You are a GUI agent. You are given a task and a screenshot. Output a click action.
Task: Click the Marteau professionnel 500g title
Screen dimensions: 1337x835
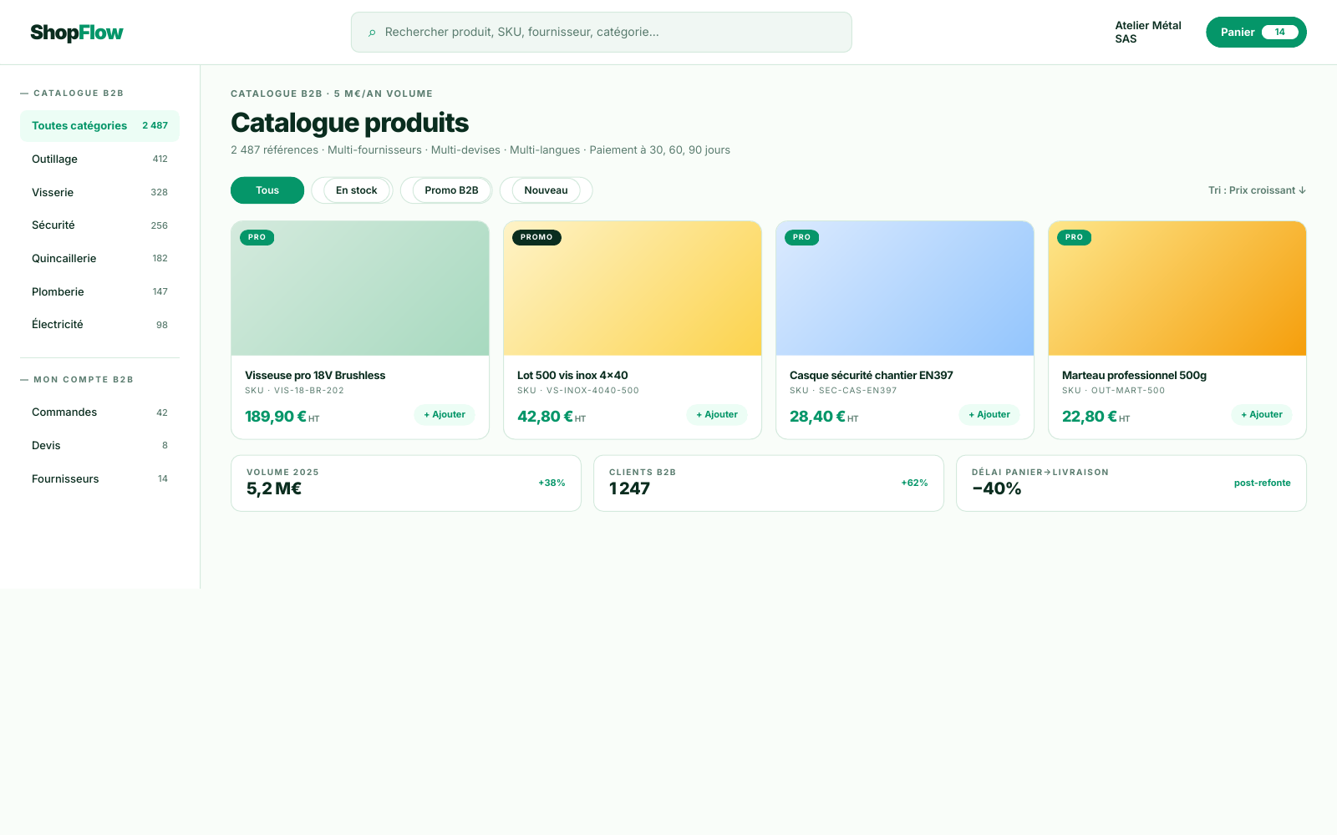1134,376
